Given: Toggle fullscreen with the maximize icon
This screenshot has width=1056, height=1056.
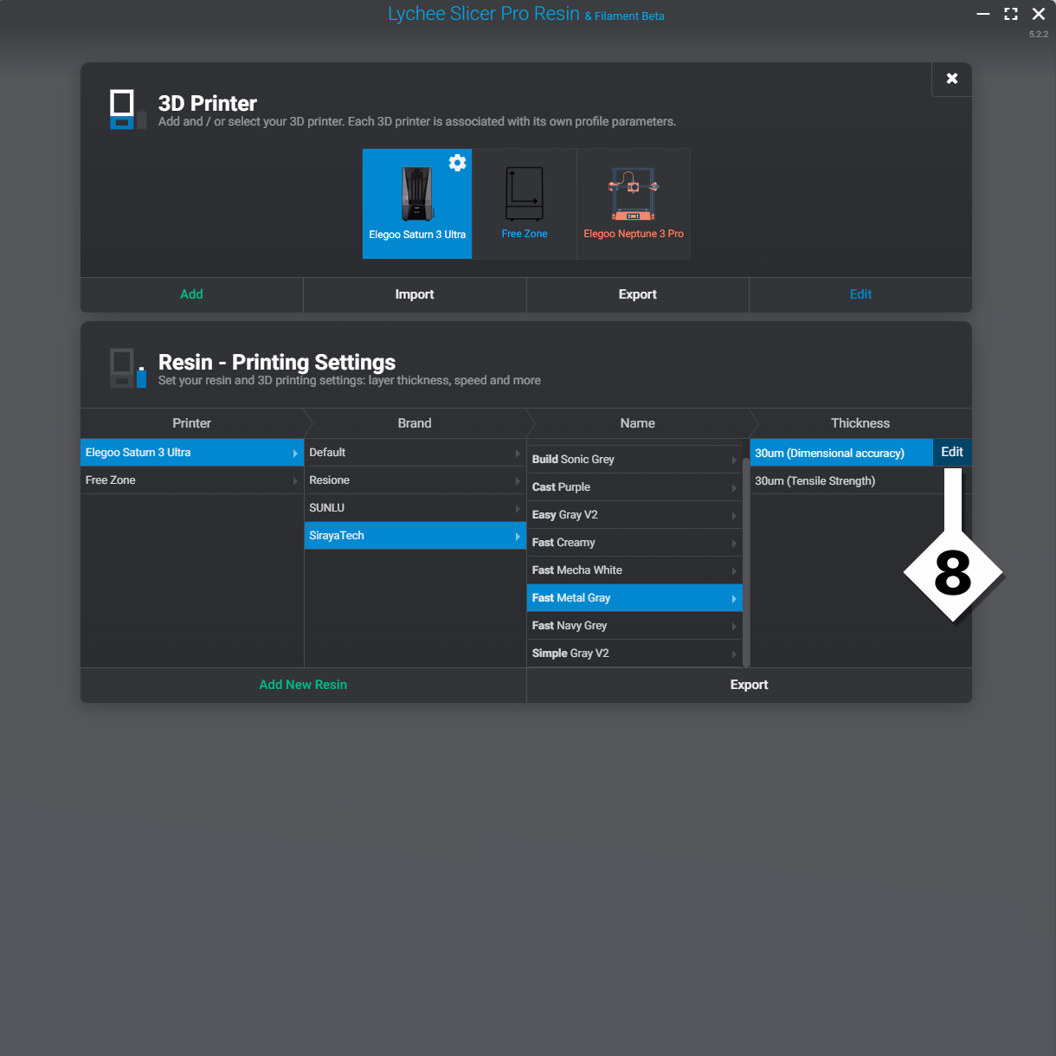Looking at the screenshot, I should point(1010,14).
